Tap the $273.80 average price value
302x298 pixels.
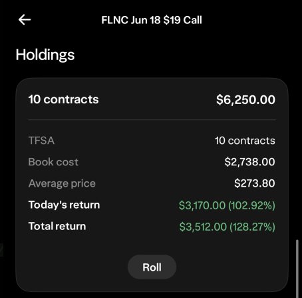coord(255,183)
